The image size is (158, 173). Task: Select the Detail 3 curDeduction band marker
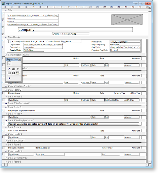6,103
